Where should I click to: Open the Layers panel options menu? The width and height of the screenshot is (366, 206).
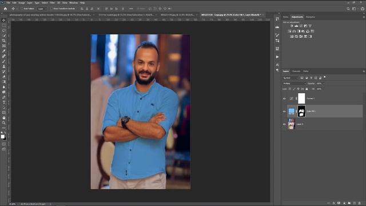coord(364,71)
